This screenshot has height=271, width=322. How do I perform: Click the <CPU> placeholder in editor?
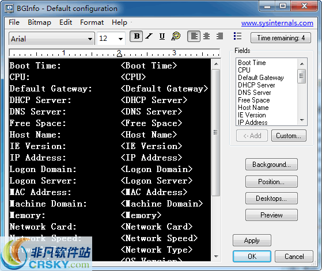[x=133, y=77]
